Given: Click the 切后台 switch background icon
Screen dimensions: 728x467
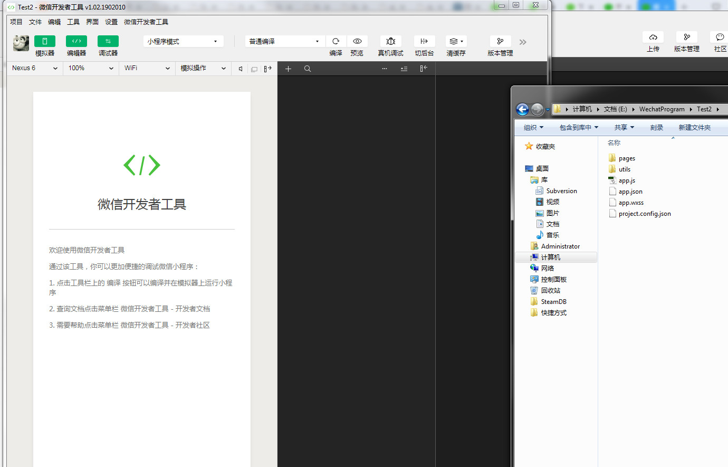Looking at the screenshot, I should click(424, 41).
